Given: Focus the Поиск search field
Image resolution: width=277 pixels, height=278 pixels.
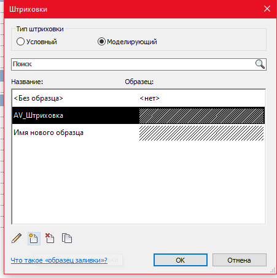Looking at the screenshot, I should (139, 64).
